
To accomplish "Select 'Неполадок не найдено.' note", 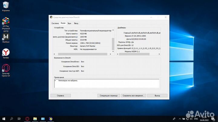I will point(68,81).
